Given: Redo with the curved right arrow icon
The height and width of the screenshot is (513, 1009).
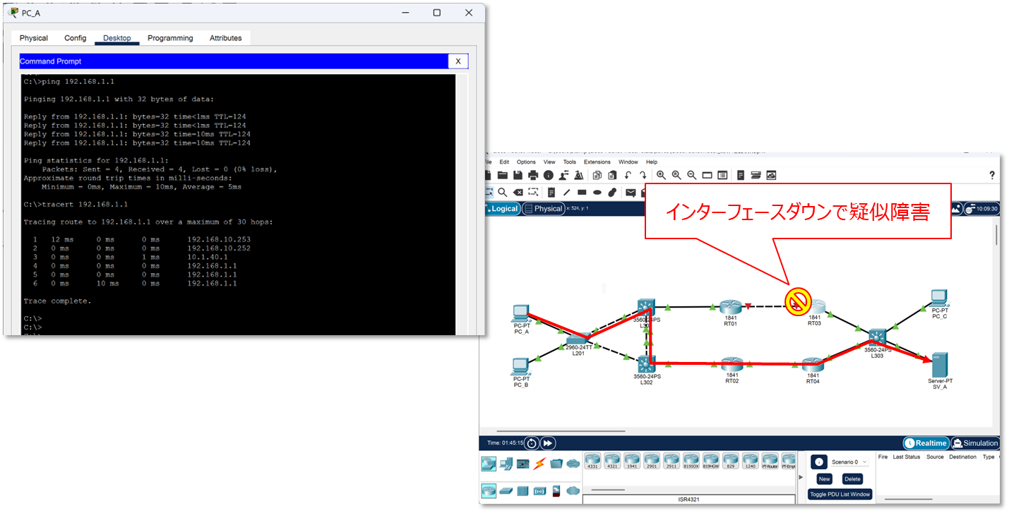Looking at the screenshot, I should click(643, 175).
